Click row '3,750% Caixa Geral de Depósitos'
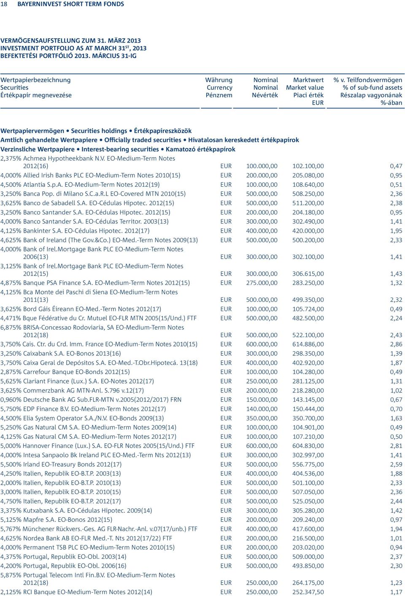 pos(201,363)
